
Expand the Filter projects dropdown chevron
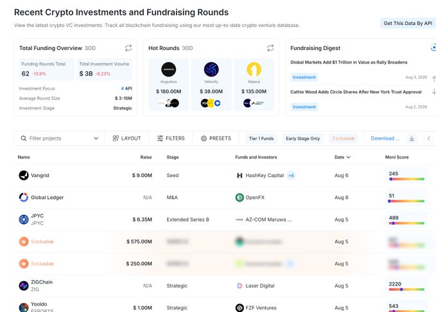pos(96,139)
